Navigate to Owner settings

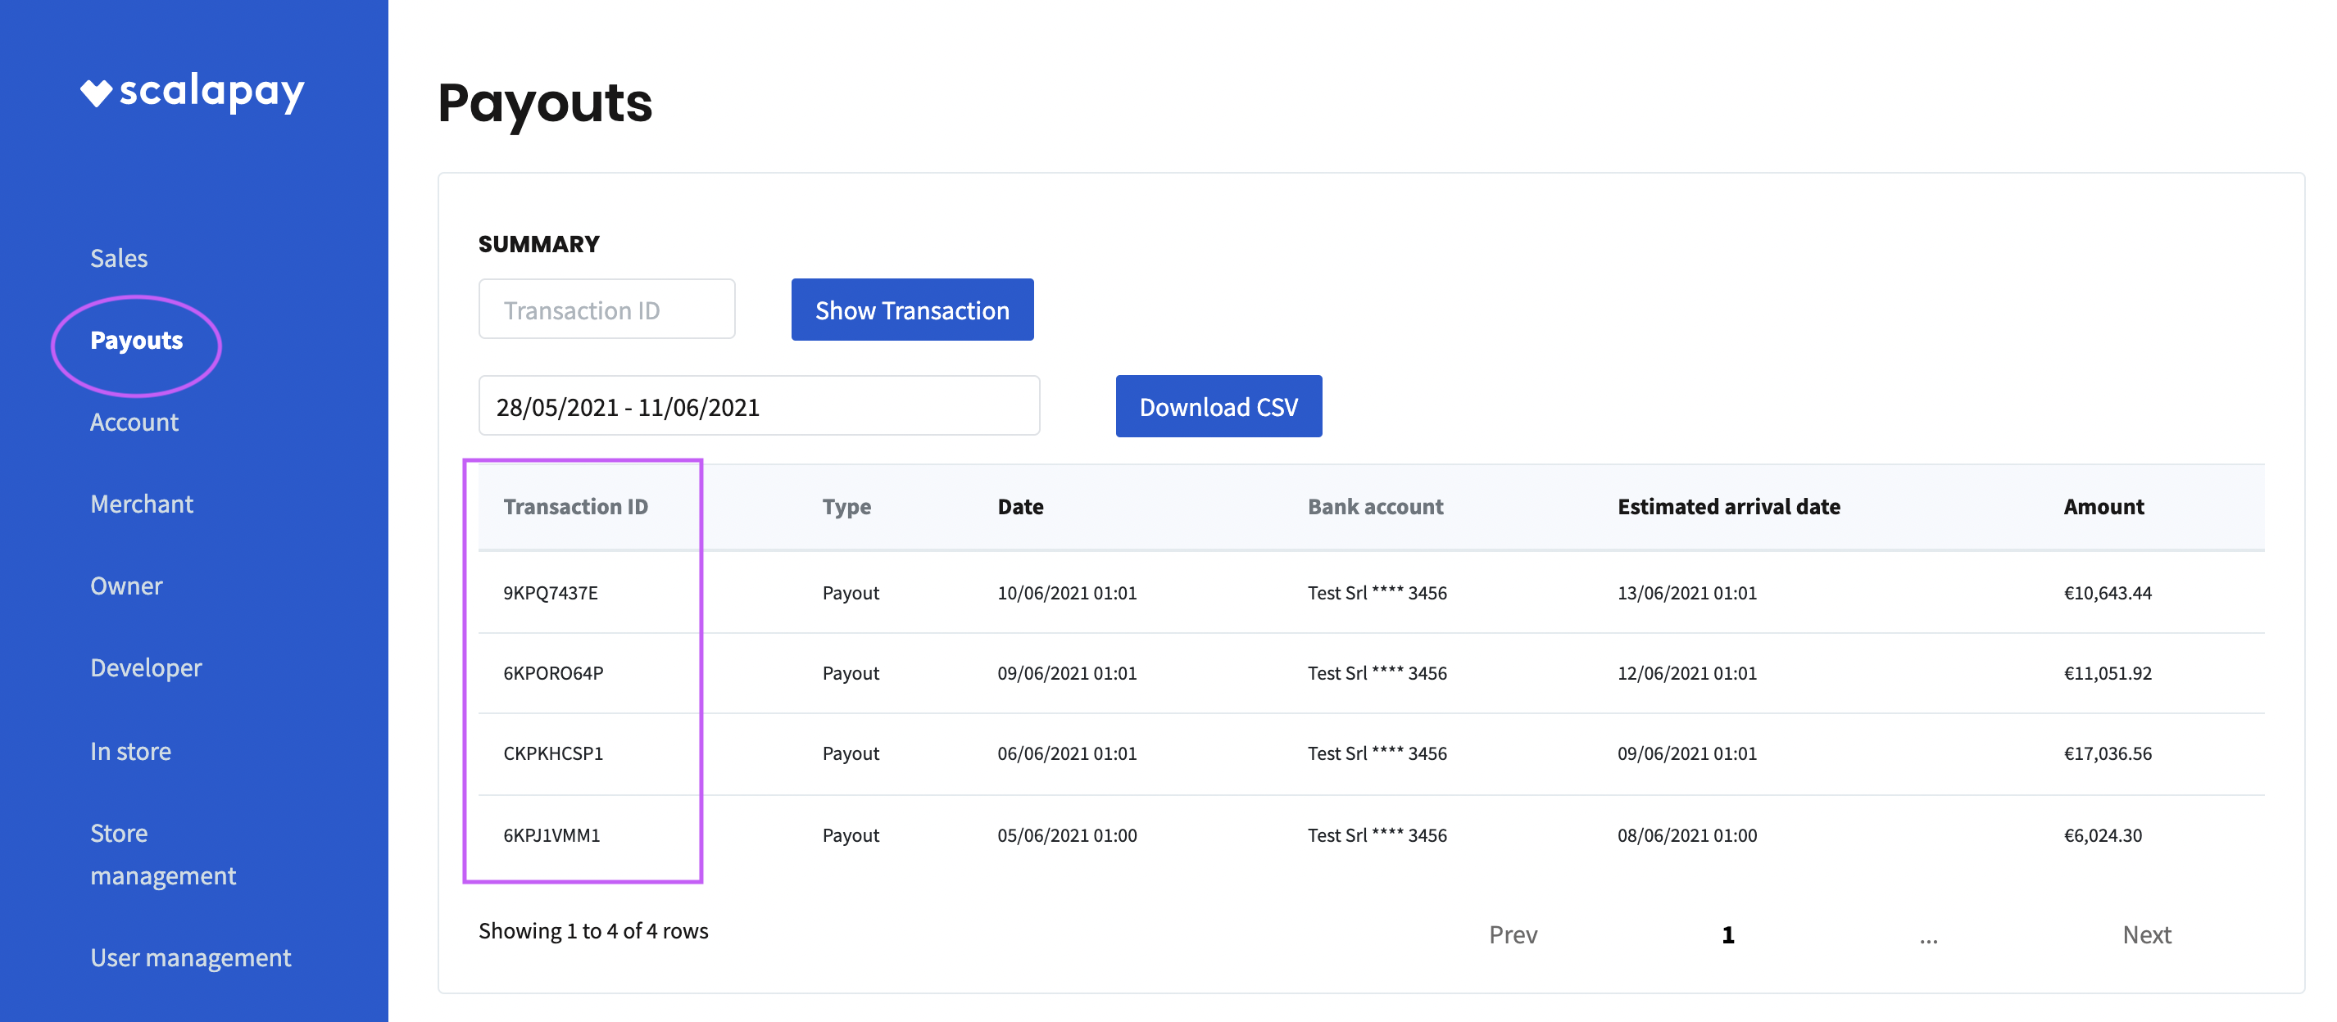click(126, 586)
